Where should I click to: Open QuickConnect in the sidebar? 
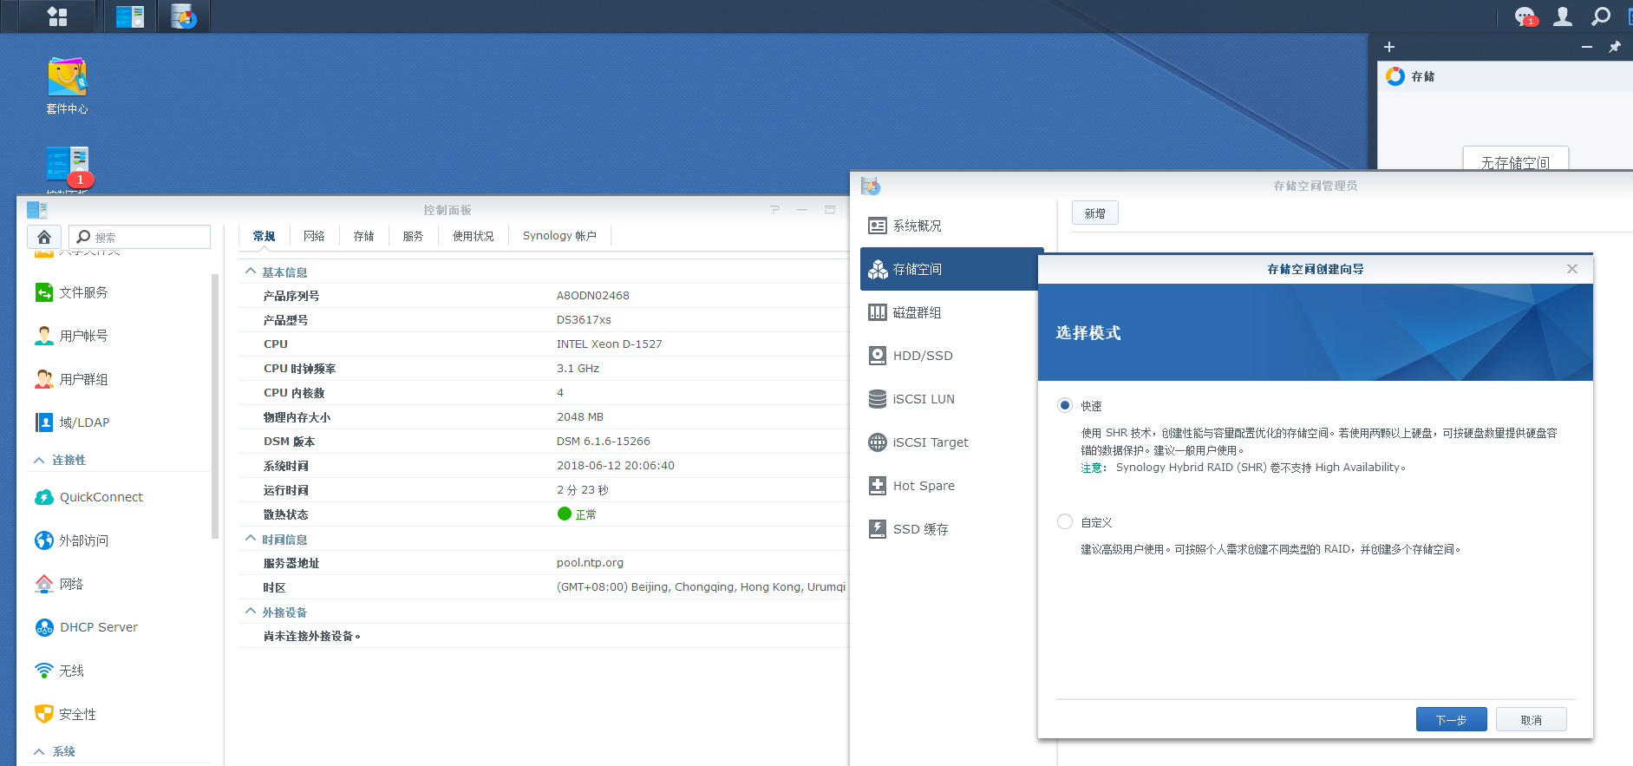coord(101,497)
